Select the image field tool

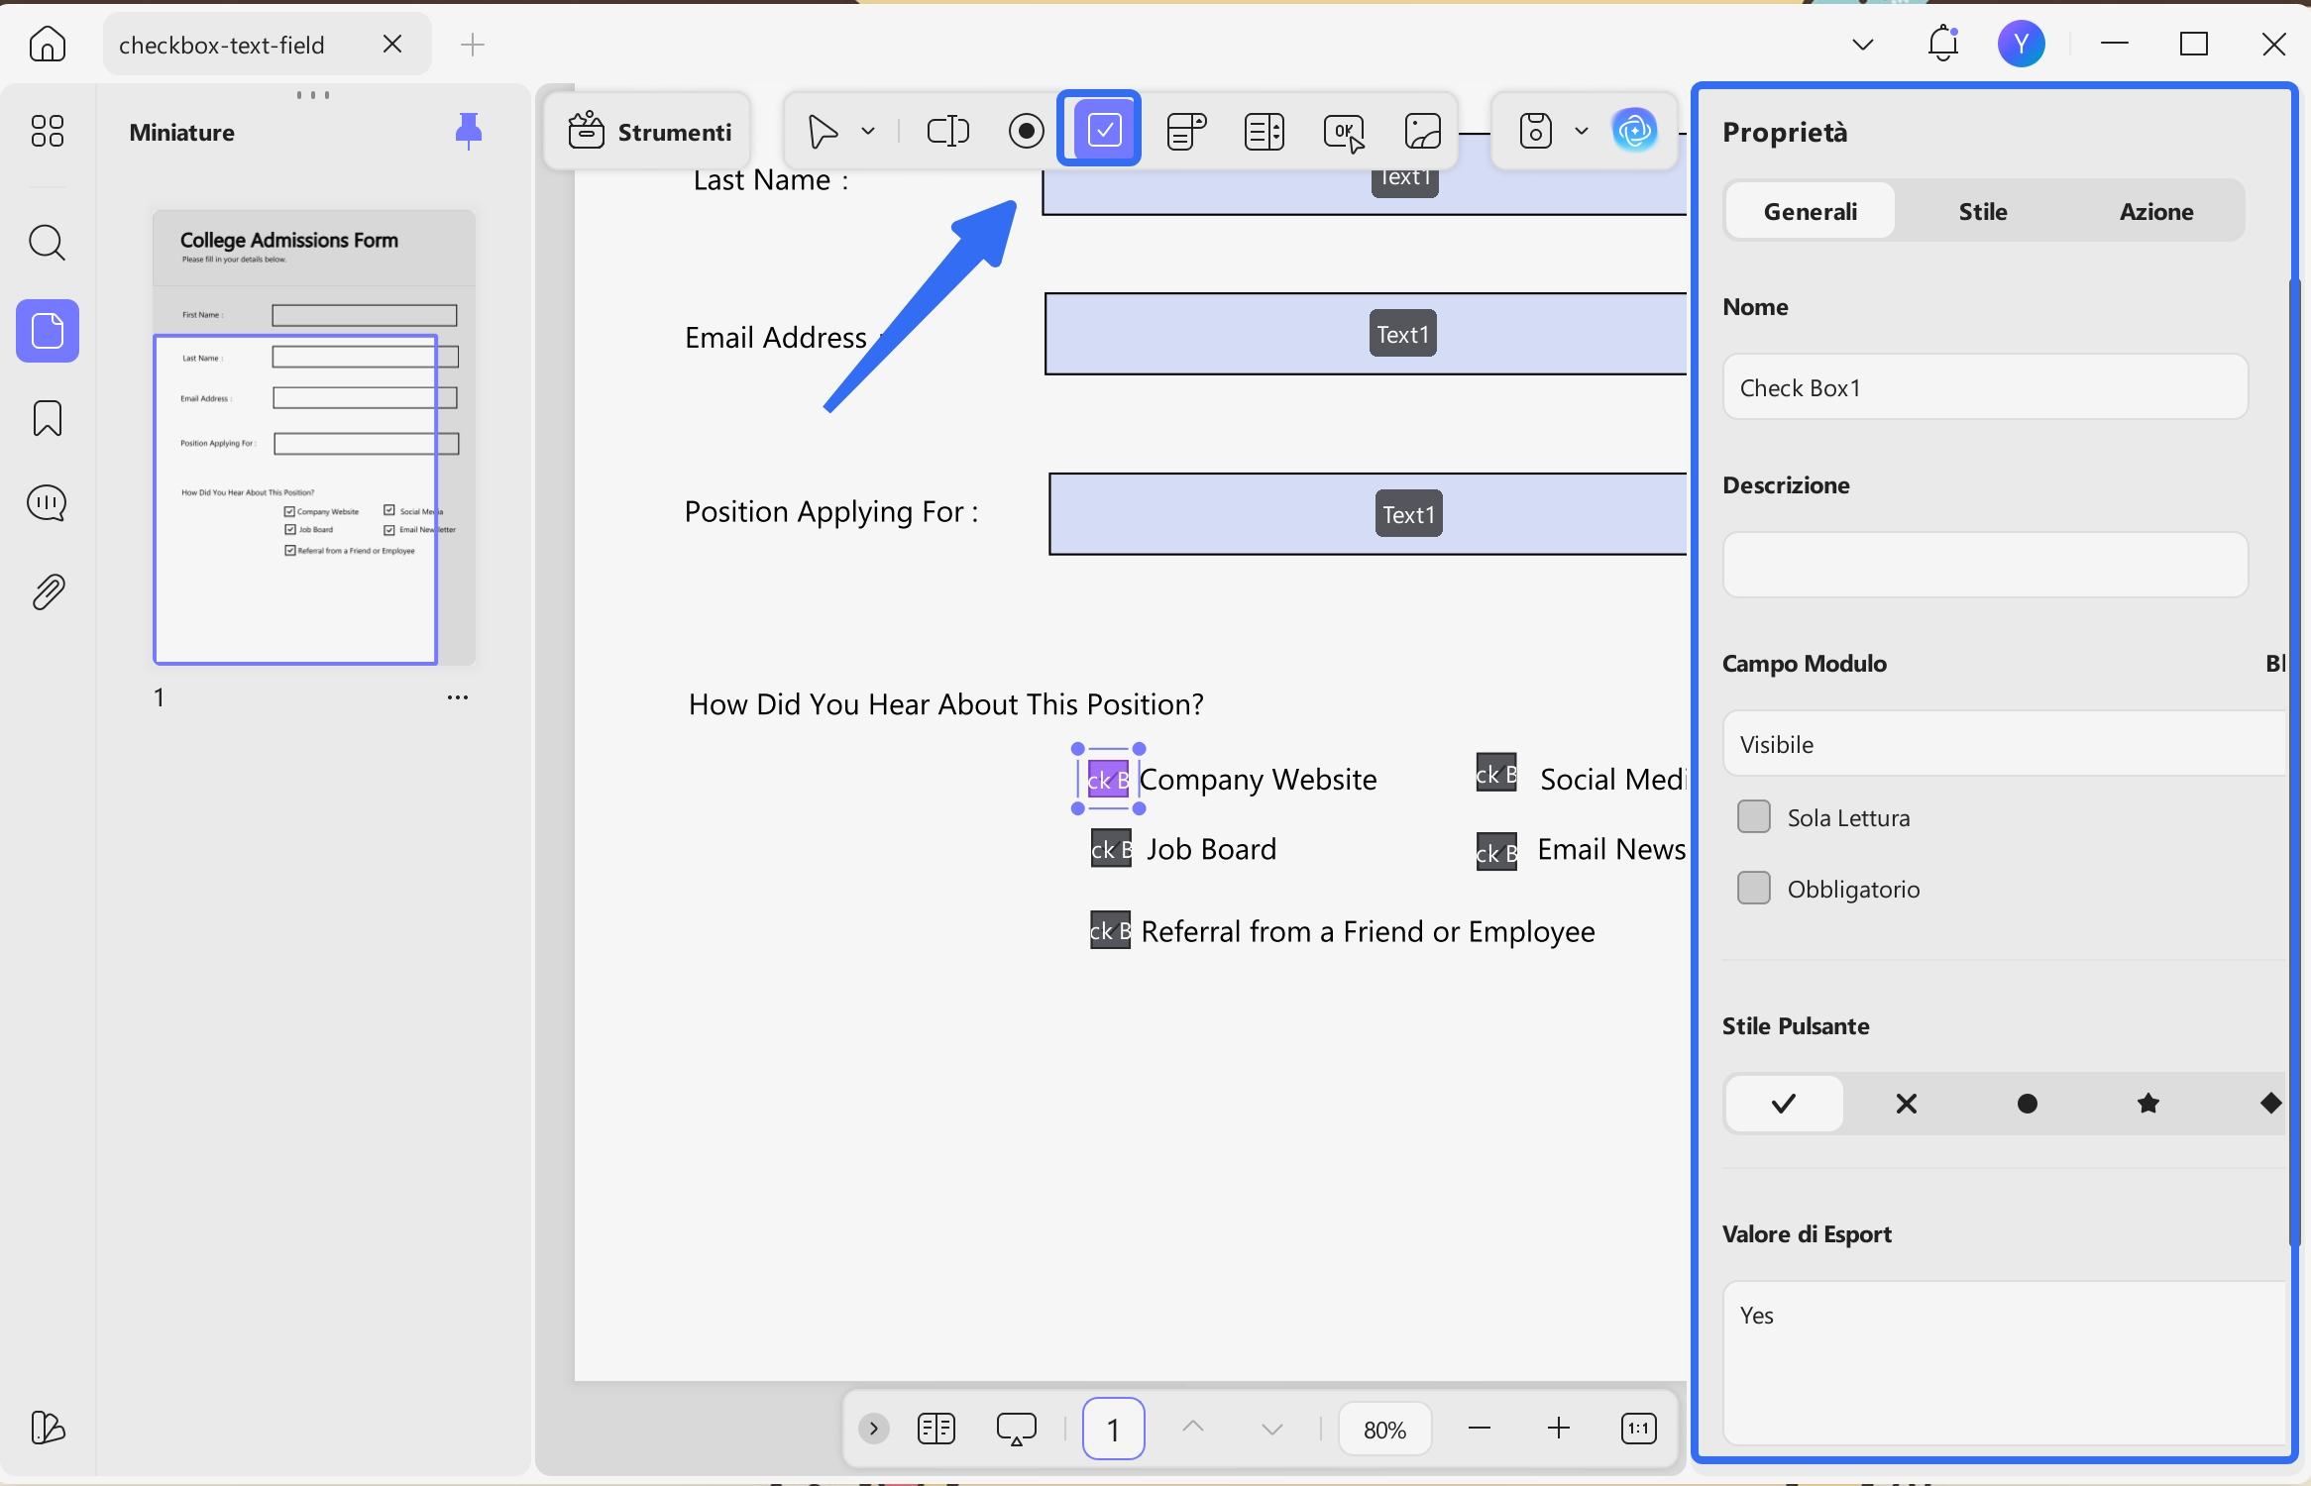tap(1423, 131)
